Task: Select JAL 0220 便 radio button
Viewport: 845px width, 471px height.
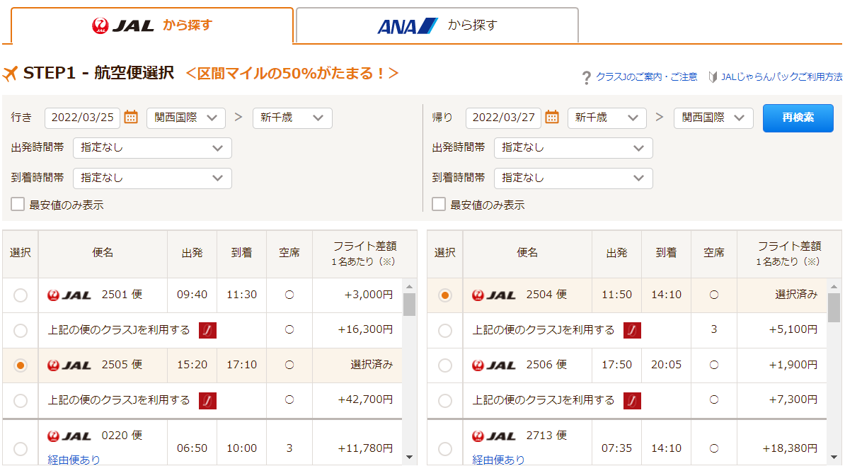Action: (21, 448)
